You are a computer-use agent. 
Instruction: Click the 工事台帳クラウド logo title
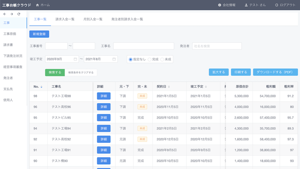17,5
